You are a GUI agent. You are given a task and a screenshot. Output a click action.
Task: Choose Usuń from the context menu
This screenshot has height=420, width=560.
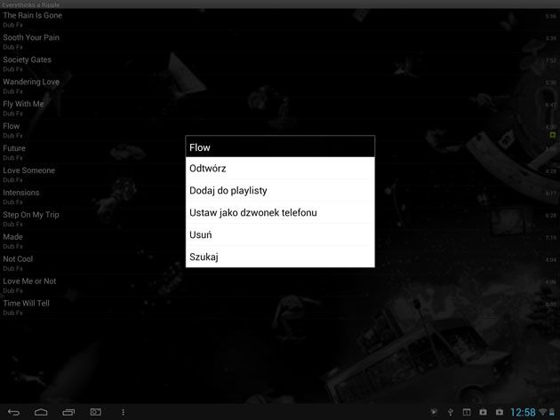click(x=280, y=234)
